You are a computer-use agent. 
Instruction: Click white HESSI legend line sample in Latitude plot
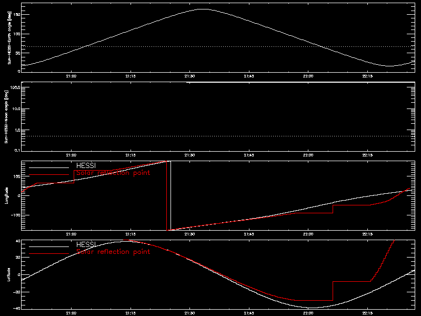pos(49,246)
